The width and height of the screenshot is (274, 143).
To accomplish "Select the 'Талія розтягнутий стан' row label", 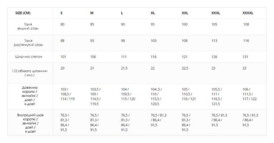I will tap(28, 43).
